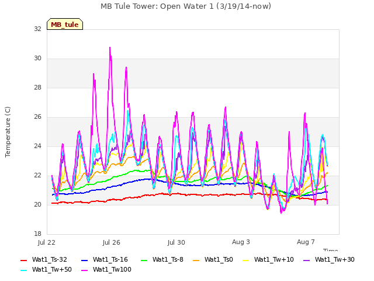Screen dimensions: 374x281
Task: Click the 26 y-axis tick label
Action: tap(37, 117)
